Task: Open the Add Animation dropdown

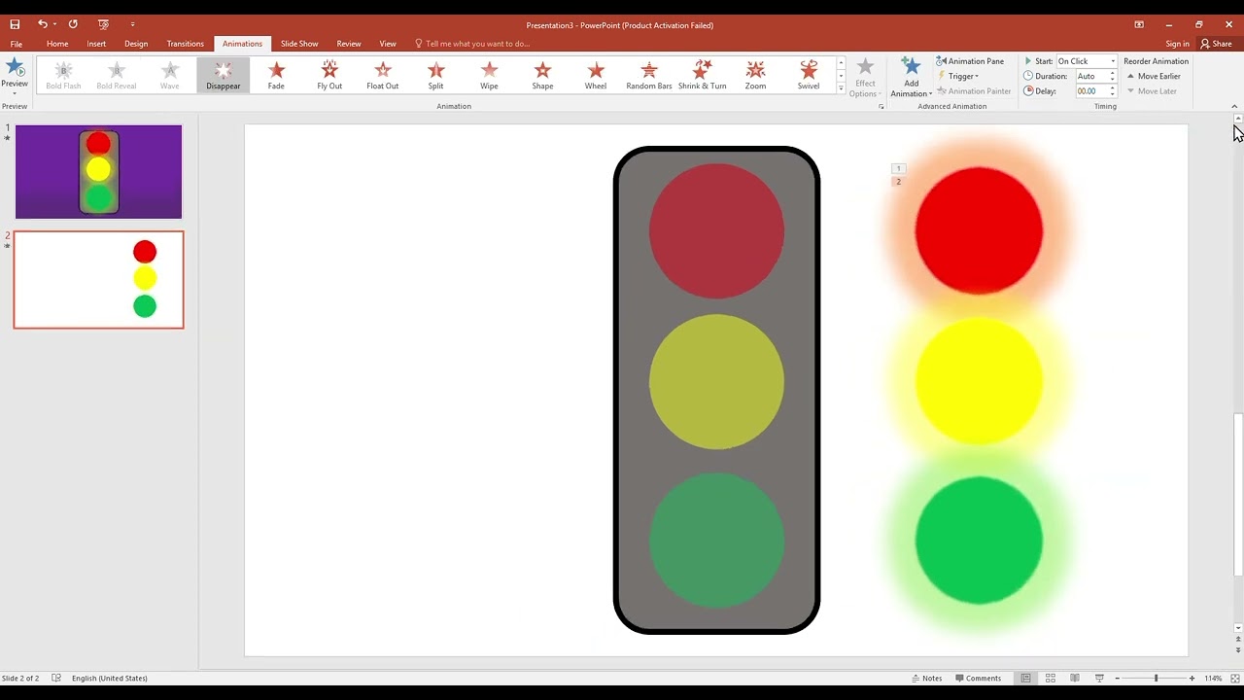Action: [911, 77]
